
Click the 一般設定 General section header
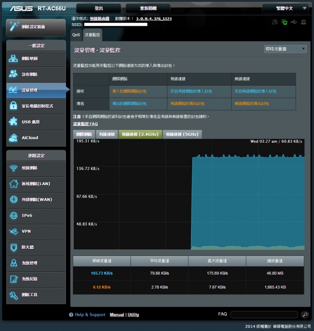click(x=36, y=45)
